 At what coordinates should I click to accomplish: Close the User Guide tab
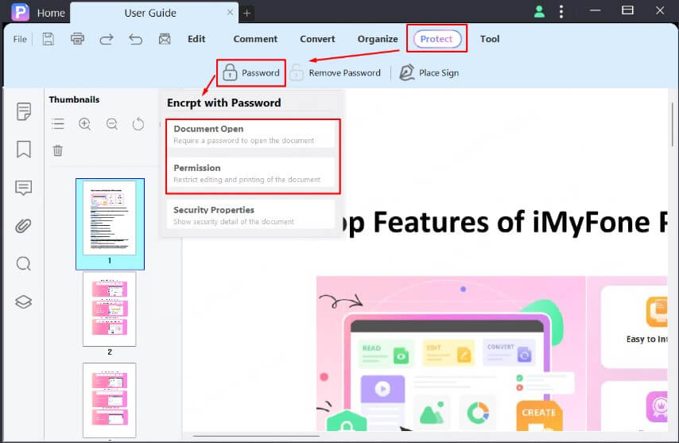[230, 13]
